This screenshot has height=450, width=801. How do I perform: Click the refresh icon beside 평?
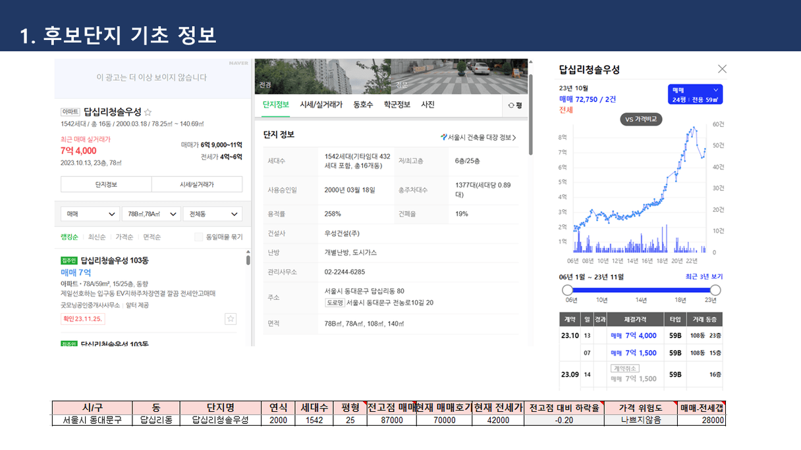click(x=511, y=105)
